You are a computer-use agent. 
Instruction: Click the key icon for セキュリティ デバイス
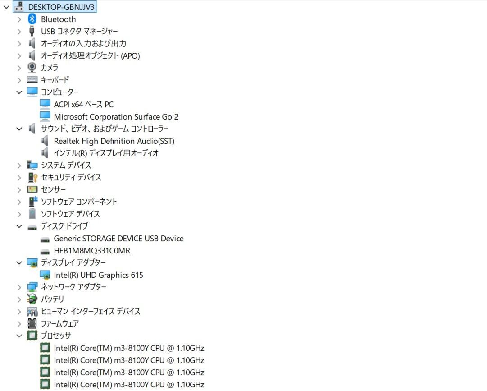(32, 177)
